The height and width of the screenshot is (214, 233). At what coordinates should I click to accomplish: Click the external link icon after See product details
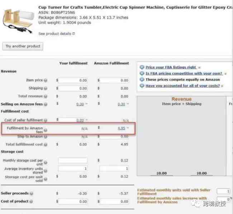[73, 34]
